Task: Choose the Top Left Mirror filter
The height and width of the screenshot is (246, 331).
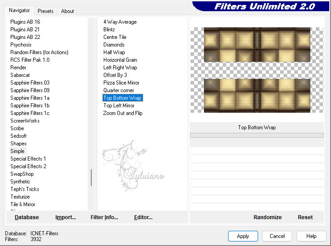Action: pyautogui.click(x=119, y=106)
